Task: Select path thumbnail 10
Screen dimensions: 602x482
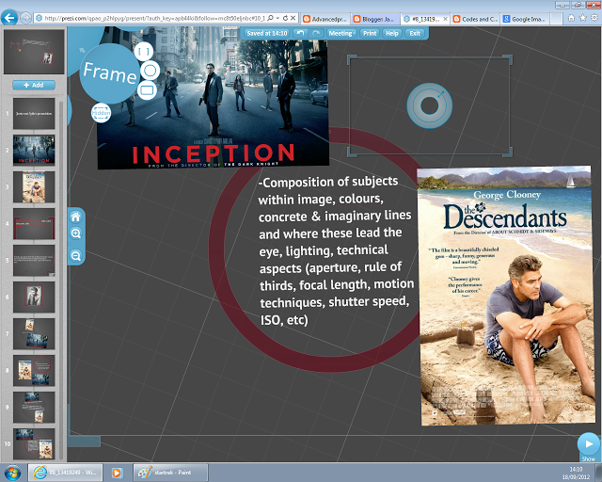Action: tap(34, 444)
